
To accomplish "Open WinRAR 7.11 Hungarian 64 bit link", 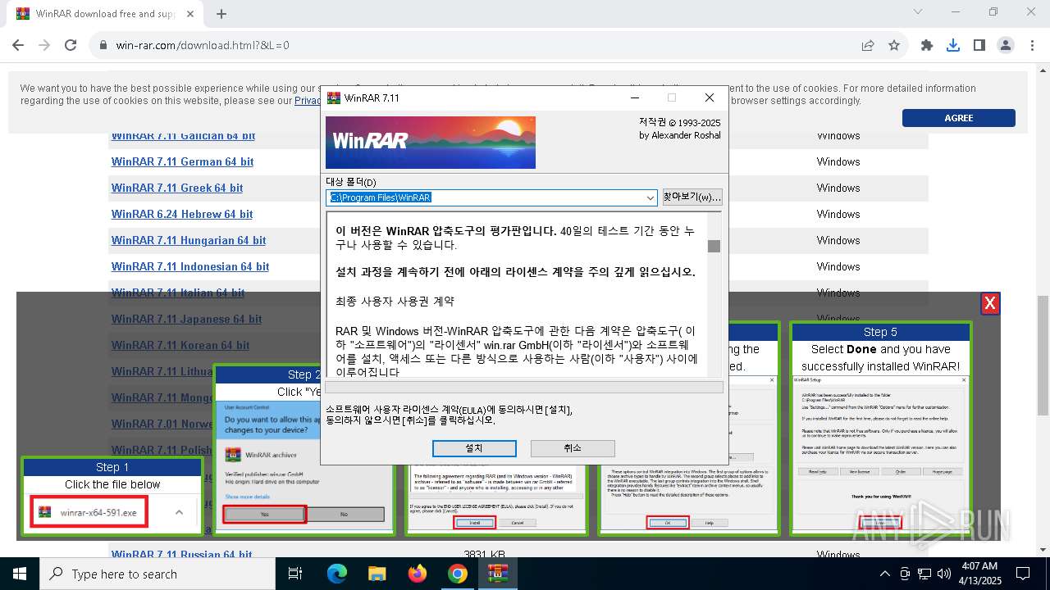I will (x=189, y=240).
